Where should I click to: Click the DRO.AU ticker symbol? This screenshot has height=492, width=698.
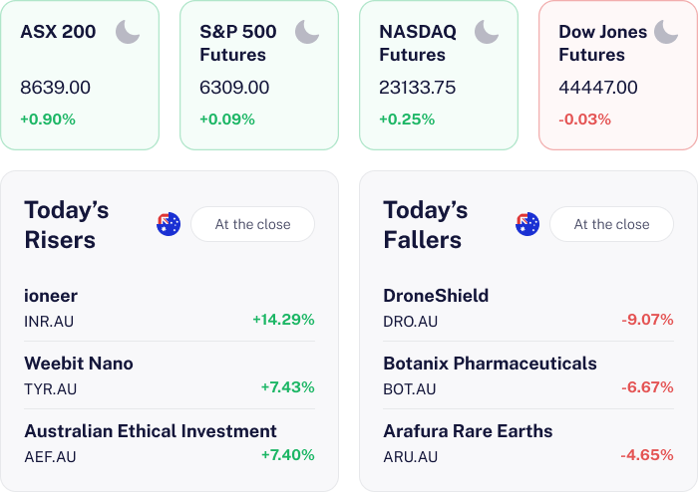[411, 322]
